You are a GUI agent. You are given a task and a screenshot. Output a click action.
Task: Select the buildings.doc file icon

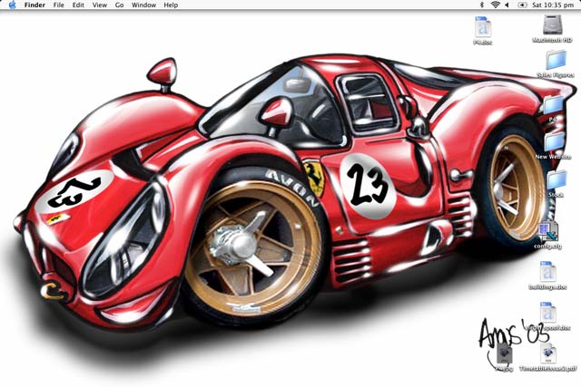click(547, 272)
